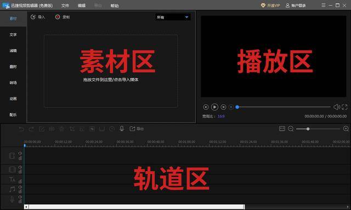Toggle mute on the music track

20,187
